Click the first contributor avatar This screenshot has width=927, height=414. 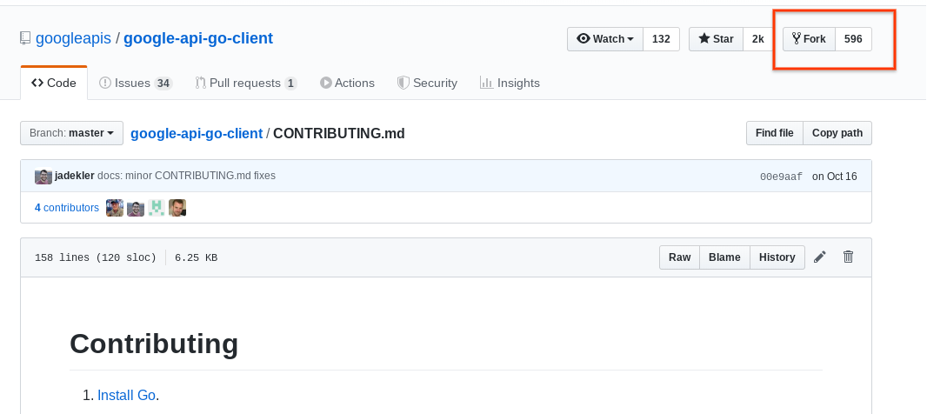(114, 208)
